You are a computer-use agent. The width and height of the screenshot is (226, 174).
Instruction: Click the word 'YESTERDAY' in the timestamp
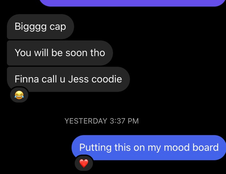[86, 121]
